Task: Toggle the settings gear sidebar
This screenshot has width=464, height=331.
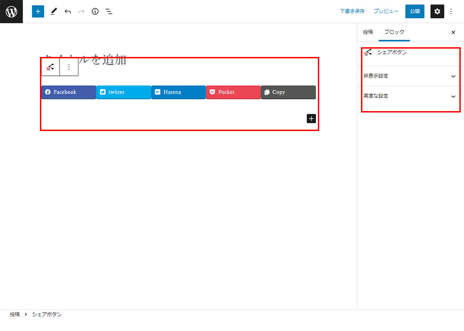Action: point(437,12)
